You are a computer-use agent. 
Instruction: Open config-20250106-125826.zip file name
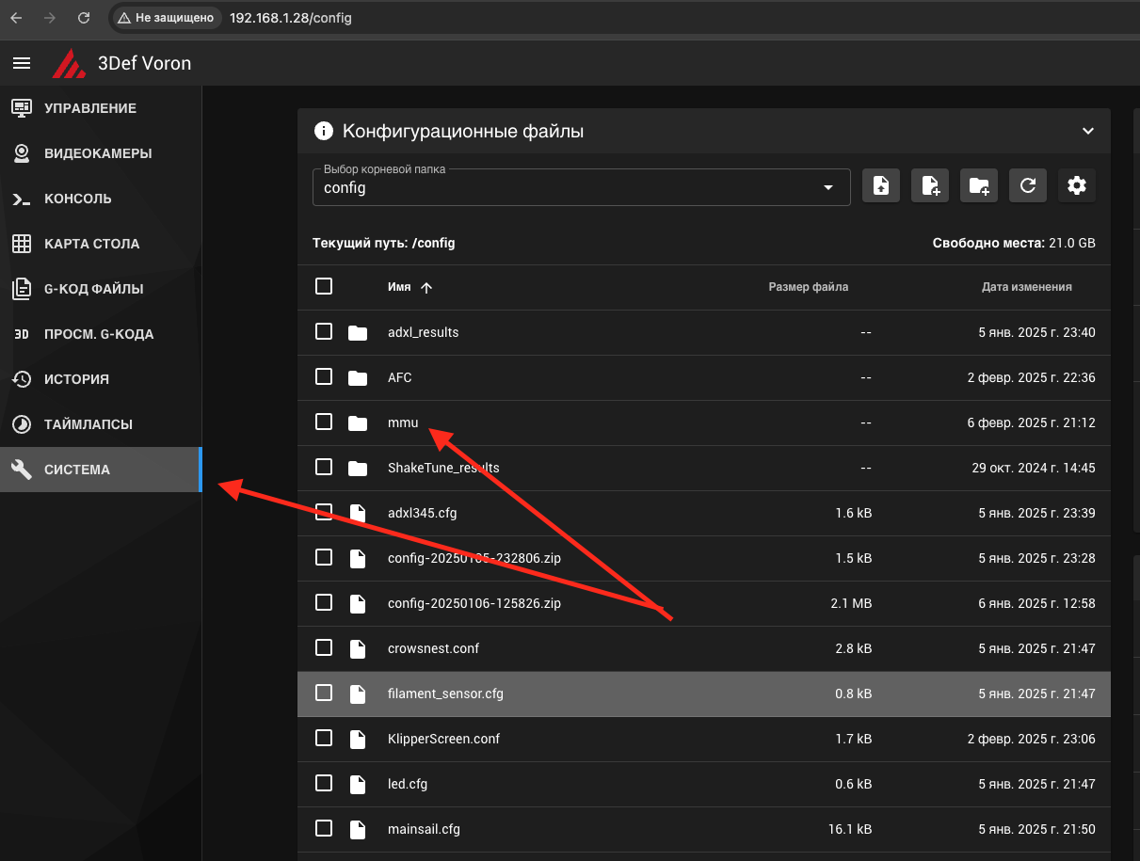(474, 603)
